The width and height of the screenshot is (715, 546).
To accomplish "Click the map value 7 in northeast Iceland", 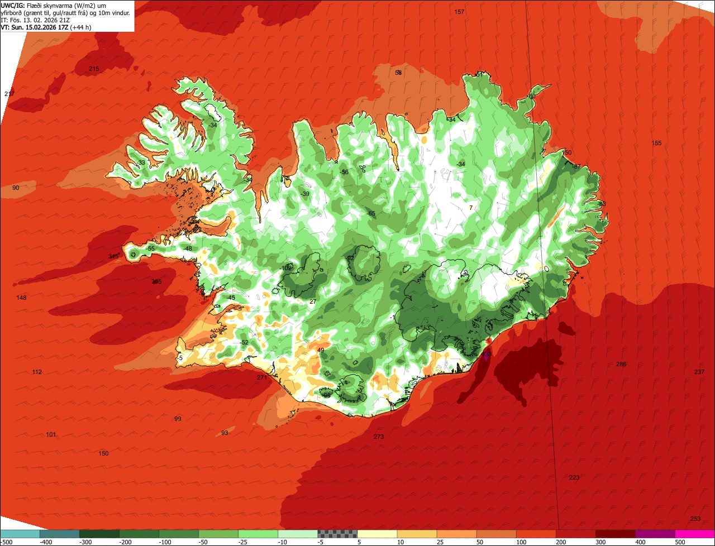I will (471, 208).
